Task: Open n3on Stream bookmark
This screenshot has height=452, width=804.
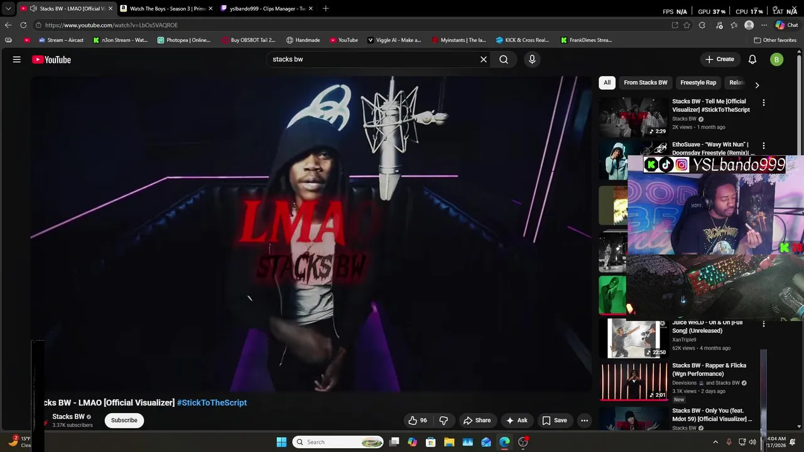Action: point(121,40)
